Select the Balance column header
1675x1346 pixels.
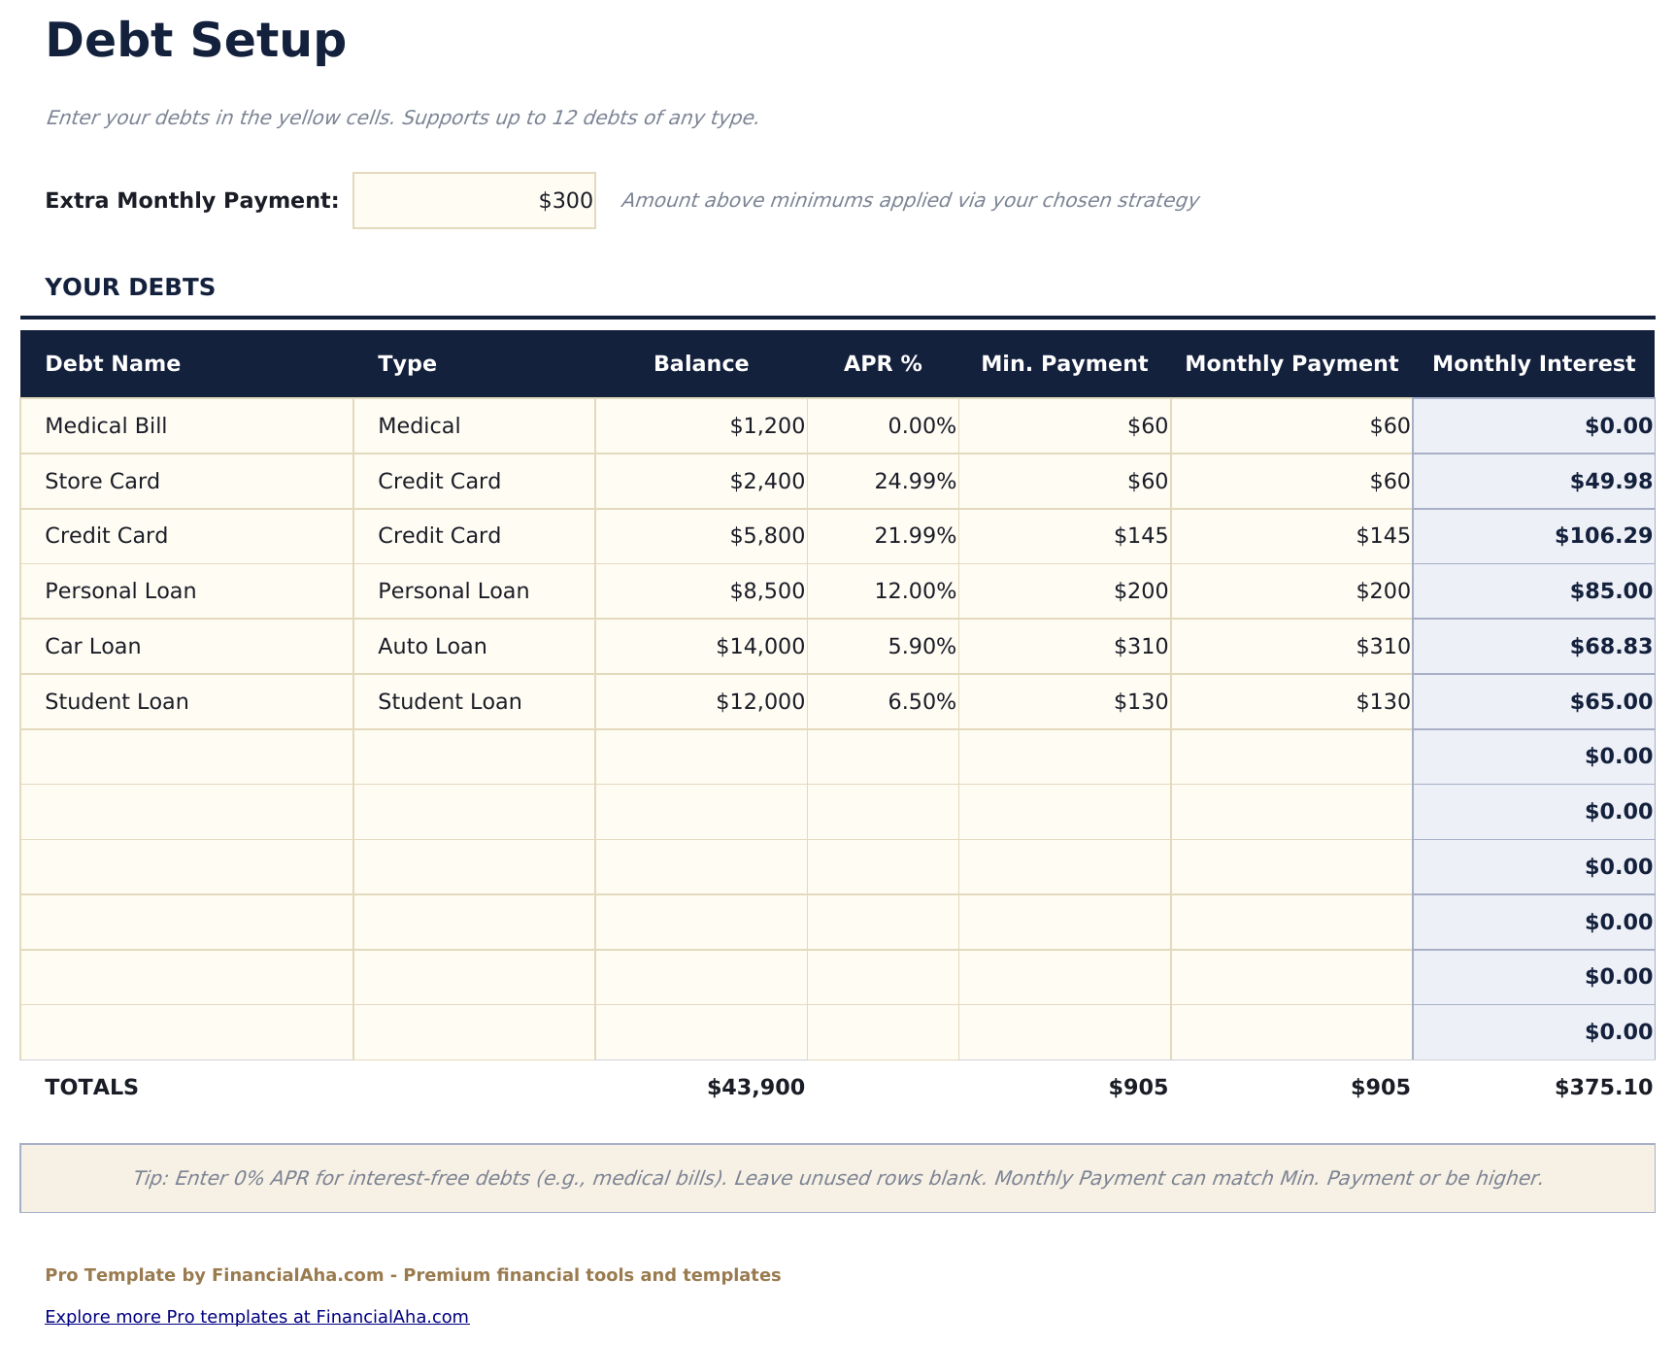pos(701,363)
